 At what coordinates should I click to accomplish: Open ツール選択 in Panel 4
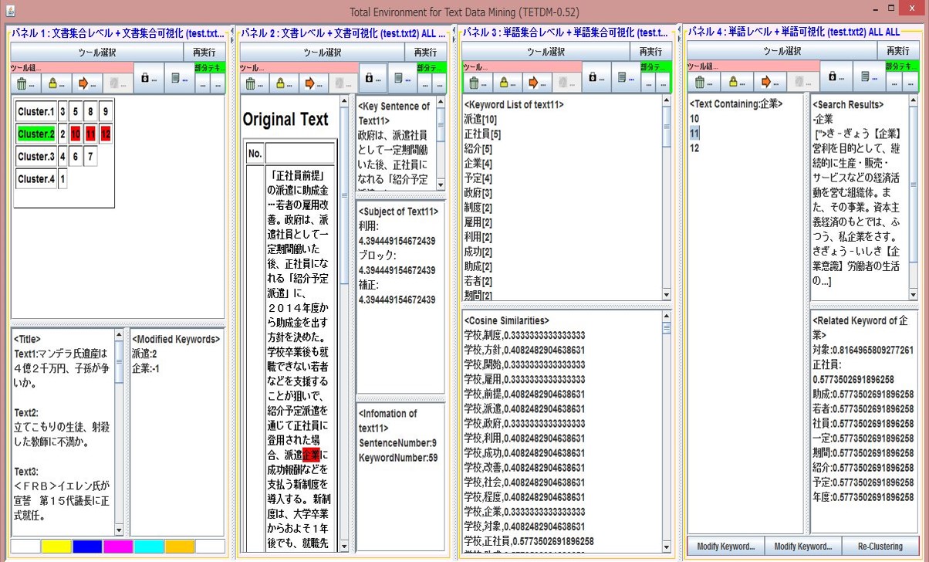tap(782, 52)
